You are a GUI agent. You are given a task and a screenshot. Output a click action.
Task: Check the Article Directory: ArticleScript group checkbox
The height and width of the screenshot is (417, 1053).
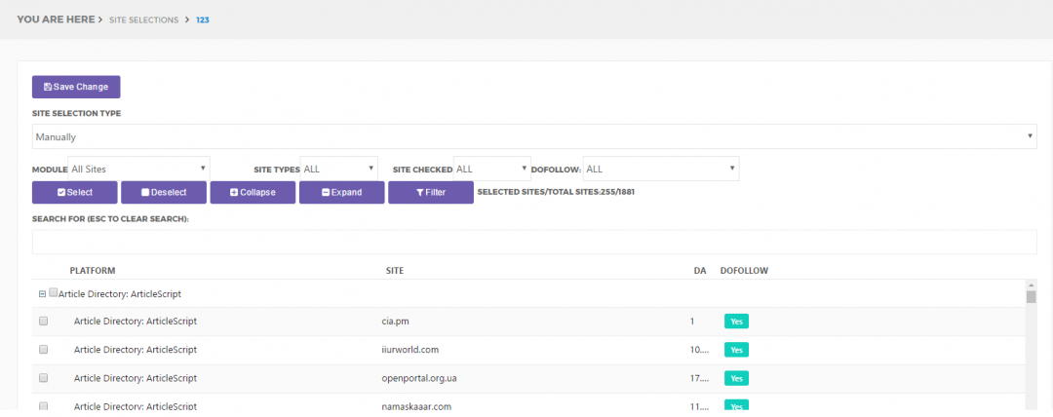[x=54, y=292]
